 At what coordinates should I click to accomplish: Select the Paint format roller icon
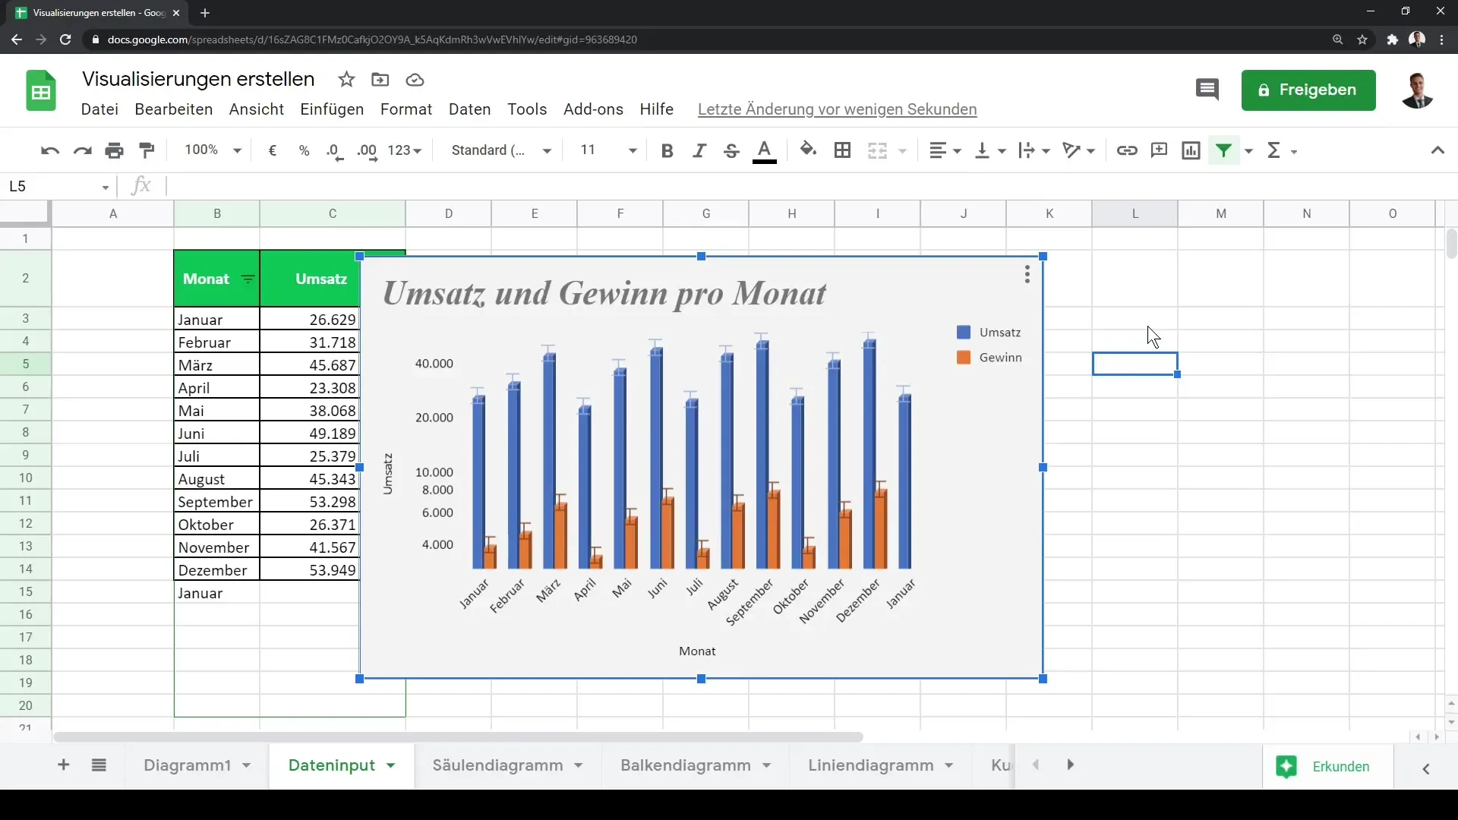pyautogui.click(x=147, y=150)
